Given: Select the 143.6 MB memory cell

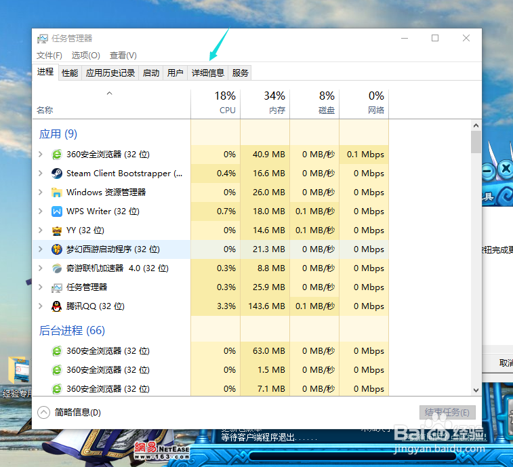Looking at the screenshot, I should 265,306.
